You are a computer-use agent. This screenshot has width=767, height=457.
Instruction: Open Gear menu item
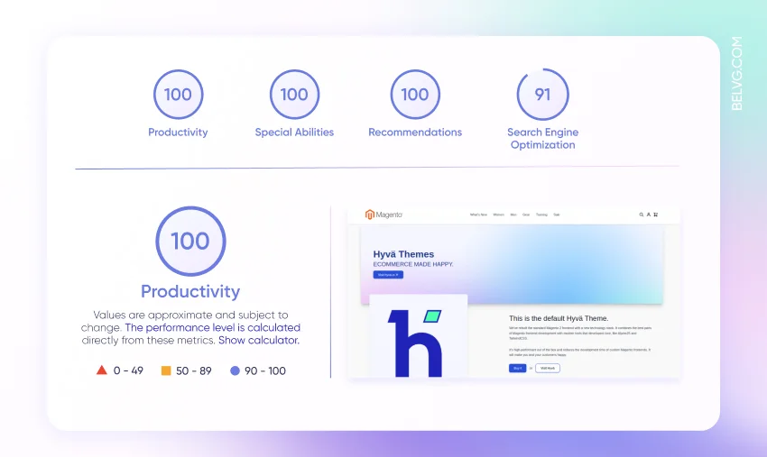(526, 215)
